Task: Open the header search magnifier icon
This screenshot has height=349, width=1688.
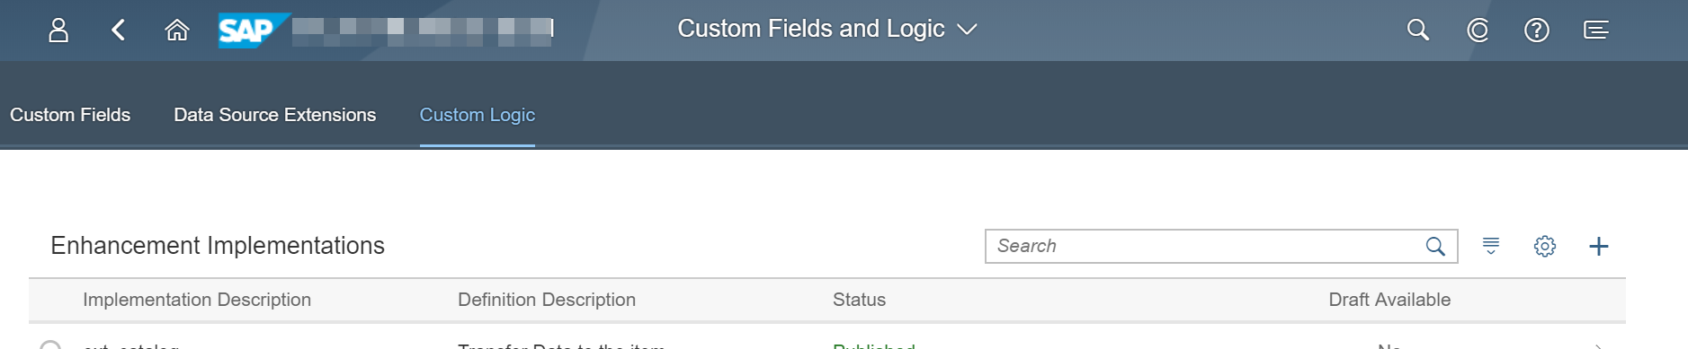Action: [x=1418, y=31]
